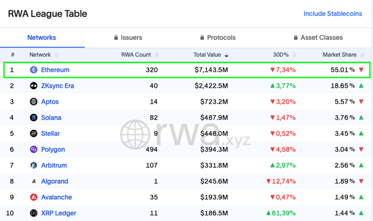Click the Polygon network logo icon

point(33,150)
